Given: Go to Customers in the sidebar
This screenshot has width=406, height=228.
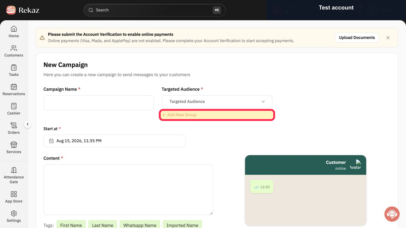Looking at the screenshot, I should tap(14, 51).
